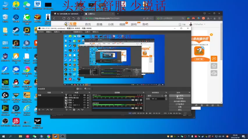The height and width of the screenshot is (139, 248).
Task: Bookmark page with star icon left of URL
Action: [79, 18]
